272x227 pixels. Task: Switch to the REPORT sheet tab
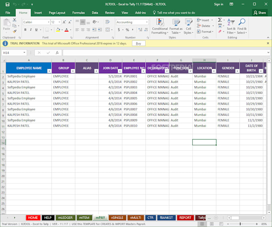point(185,218)
